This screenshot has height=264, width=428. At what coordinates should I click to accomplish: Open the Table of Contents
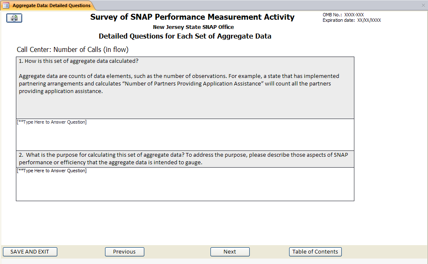click(x=315, y=252)
